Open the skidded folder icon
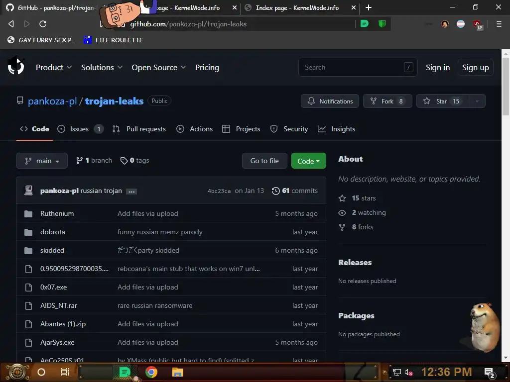Image resolution: width=510 pixels, height=382 pixels. pyautogui.click(x=28, y=251)
